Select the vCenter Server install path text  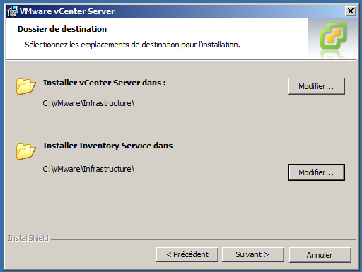88,103
